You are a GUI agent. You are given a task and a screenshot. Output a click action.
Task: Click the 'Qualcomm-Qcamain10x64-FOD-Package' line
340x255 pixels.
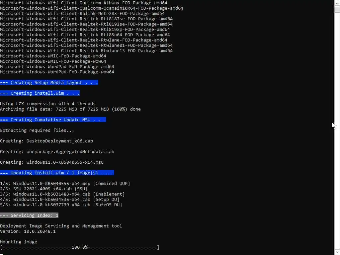(x=92, y=8)
